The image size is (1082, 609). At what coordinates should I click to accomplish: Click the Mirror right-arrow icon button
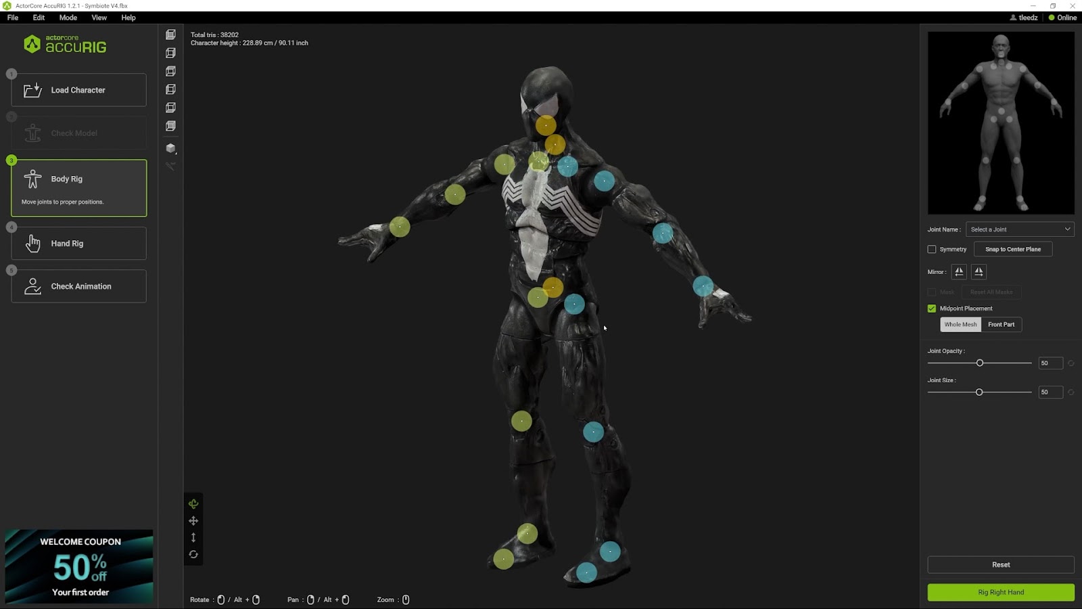(x=979, y=271)
